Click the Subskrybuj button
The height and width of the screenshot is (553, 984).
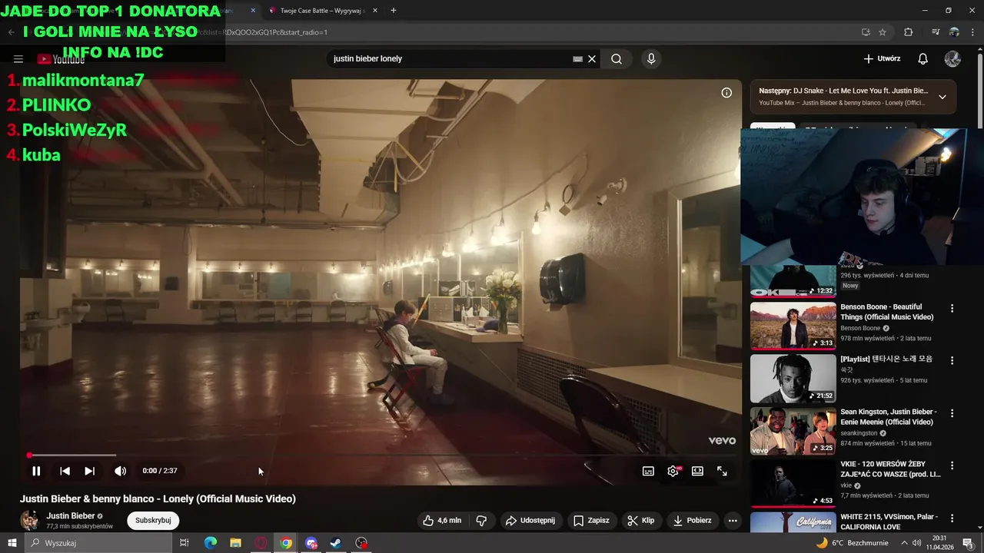[x=153, y=520]
